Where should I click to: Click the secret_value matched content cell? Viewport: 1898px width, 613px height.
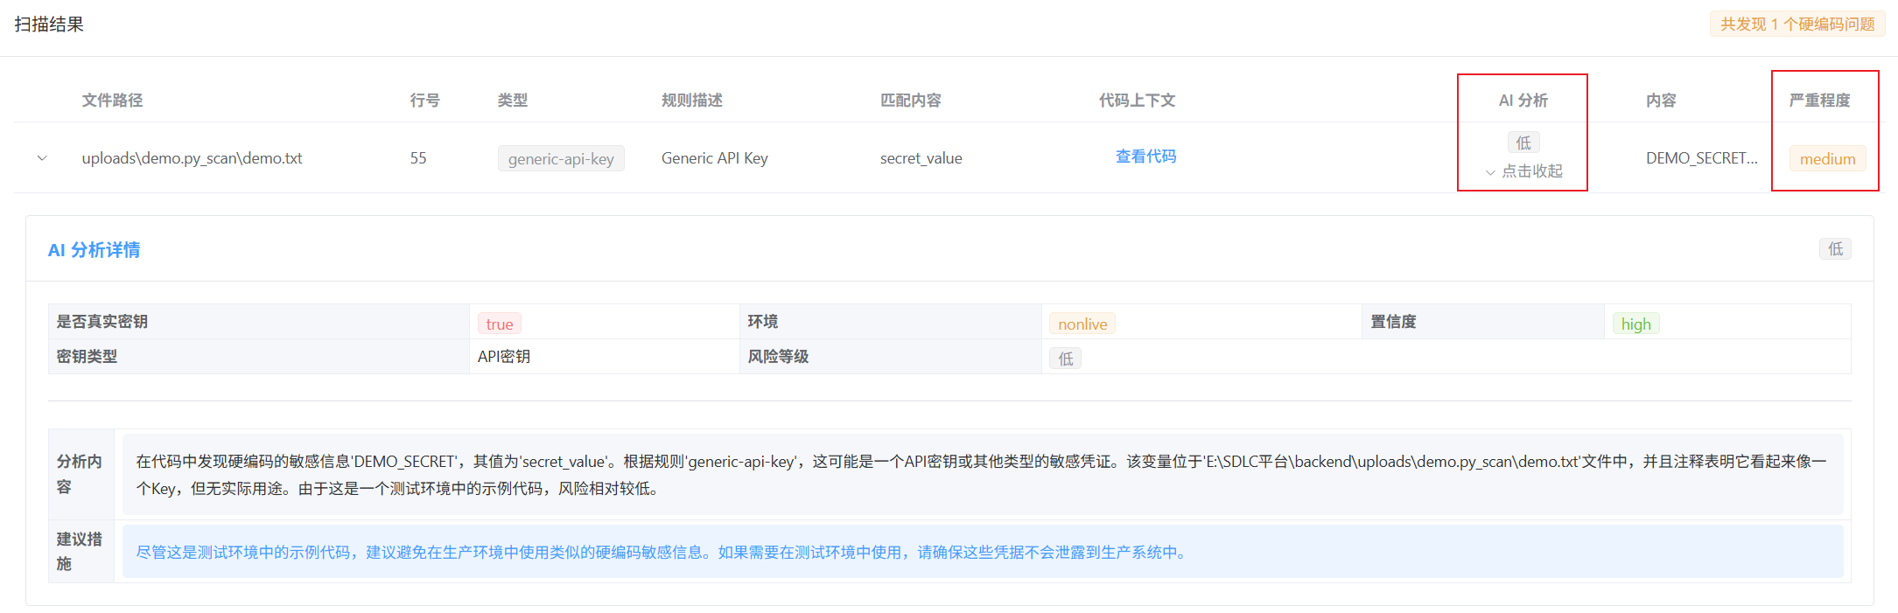tap(921, 158)
